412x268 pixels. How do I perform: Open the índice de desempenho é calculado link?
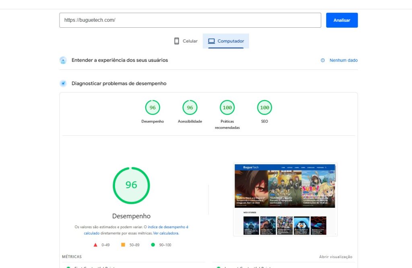(x=167, y=227)
